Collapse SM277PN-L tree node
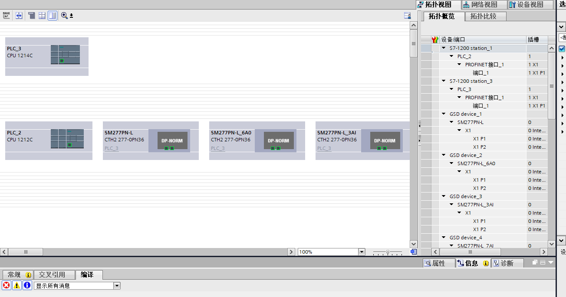The width and height of the screenshot is (566, 297). point(452,122)
